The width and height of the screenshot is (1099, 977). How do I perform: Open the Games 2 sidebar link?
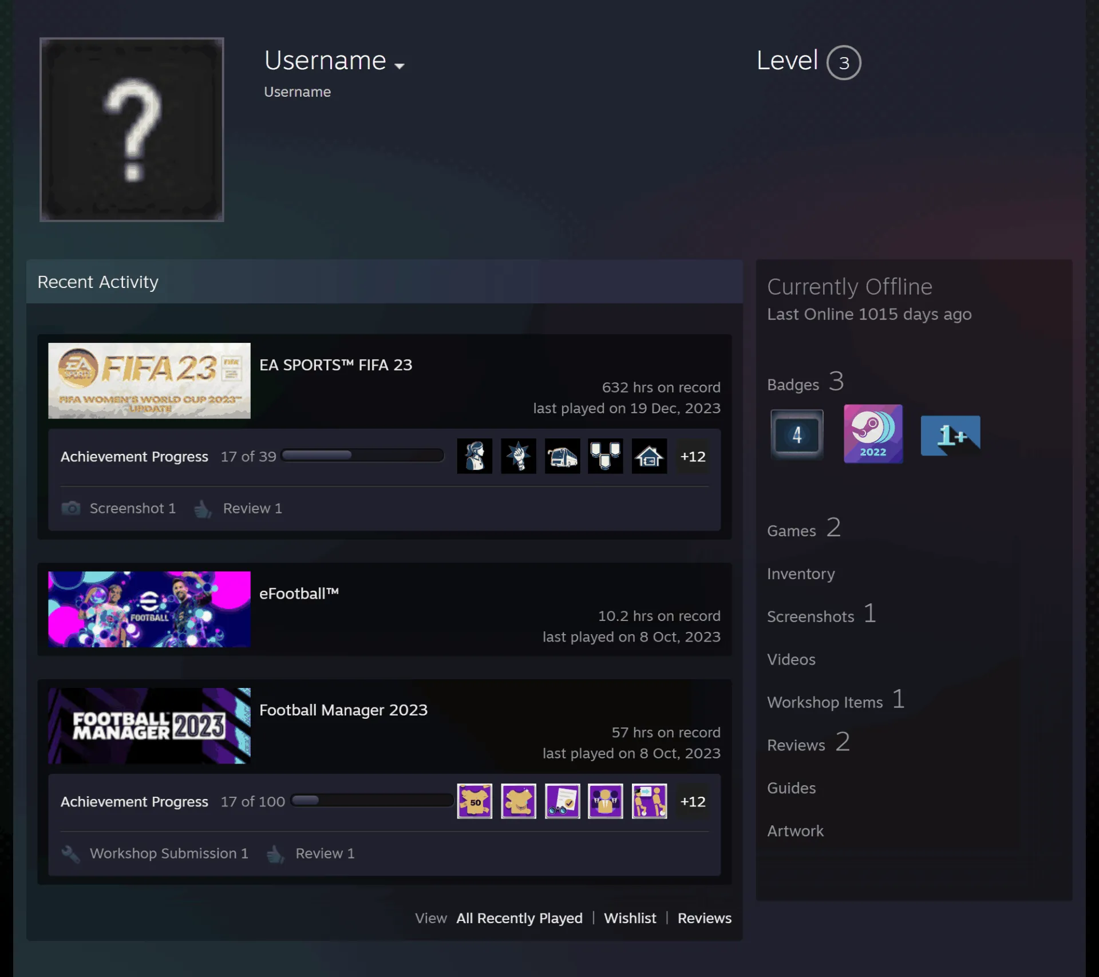pos(804,528)
